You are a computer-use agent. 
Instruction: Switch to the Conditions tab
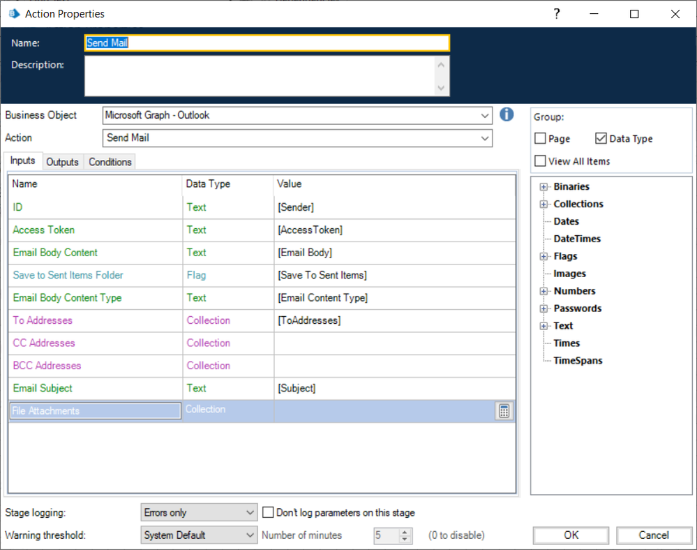(110, 162)
